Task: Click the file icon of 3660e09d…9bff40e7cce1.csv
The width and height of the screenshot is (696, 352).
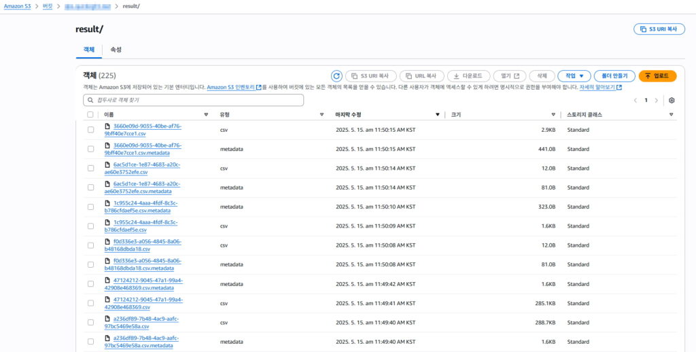Action: point(107,126)
